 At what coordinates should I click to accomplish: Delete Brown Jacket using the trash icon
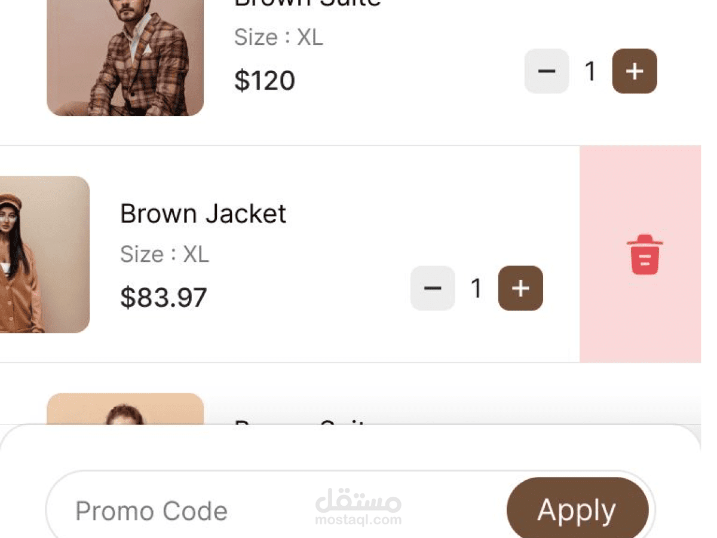pos(644,255)
